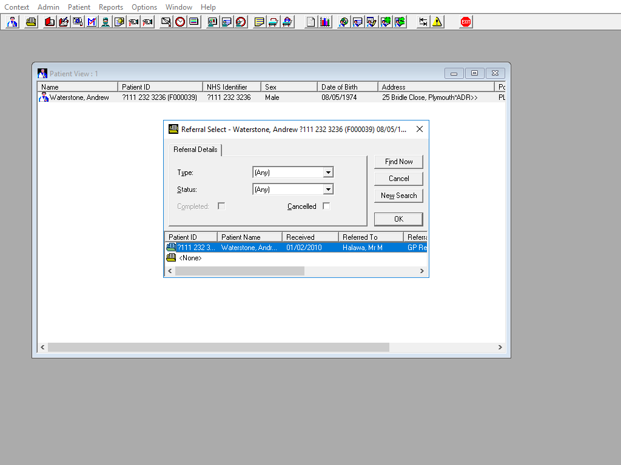This screenshot has height=465, width=621.
Task: Click the Address column header
Action: click(x=436, y=87)
